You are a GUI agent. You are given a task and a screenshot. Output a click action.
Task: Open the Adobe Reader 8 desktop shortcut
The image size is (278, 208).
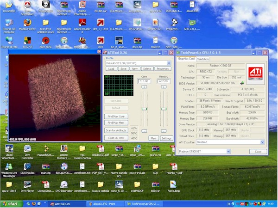(x=82, y=23)
